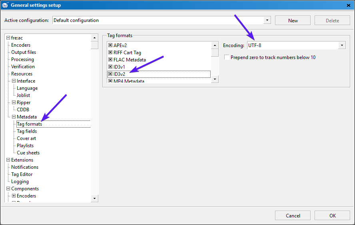Open the Encoding UTF-8 dropdown

click(x=342, y=45)
